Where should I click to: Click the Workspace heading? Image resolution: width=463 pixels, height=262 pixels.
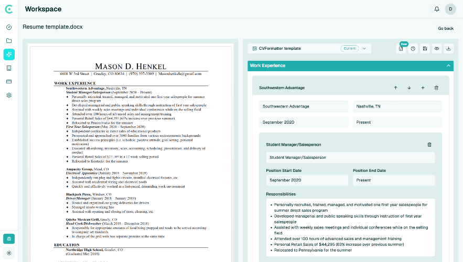tap(43, 9)
